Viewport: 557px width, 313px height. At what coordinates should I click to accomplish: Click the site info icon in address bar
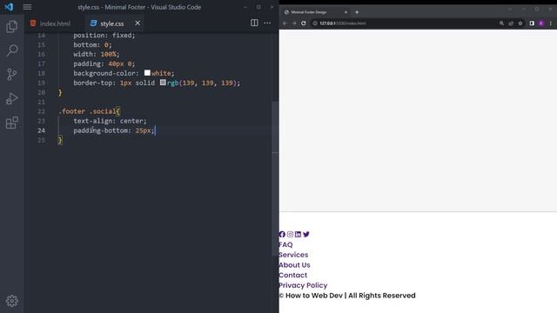(315, 23)
